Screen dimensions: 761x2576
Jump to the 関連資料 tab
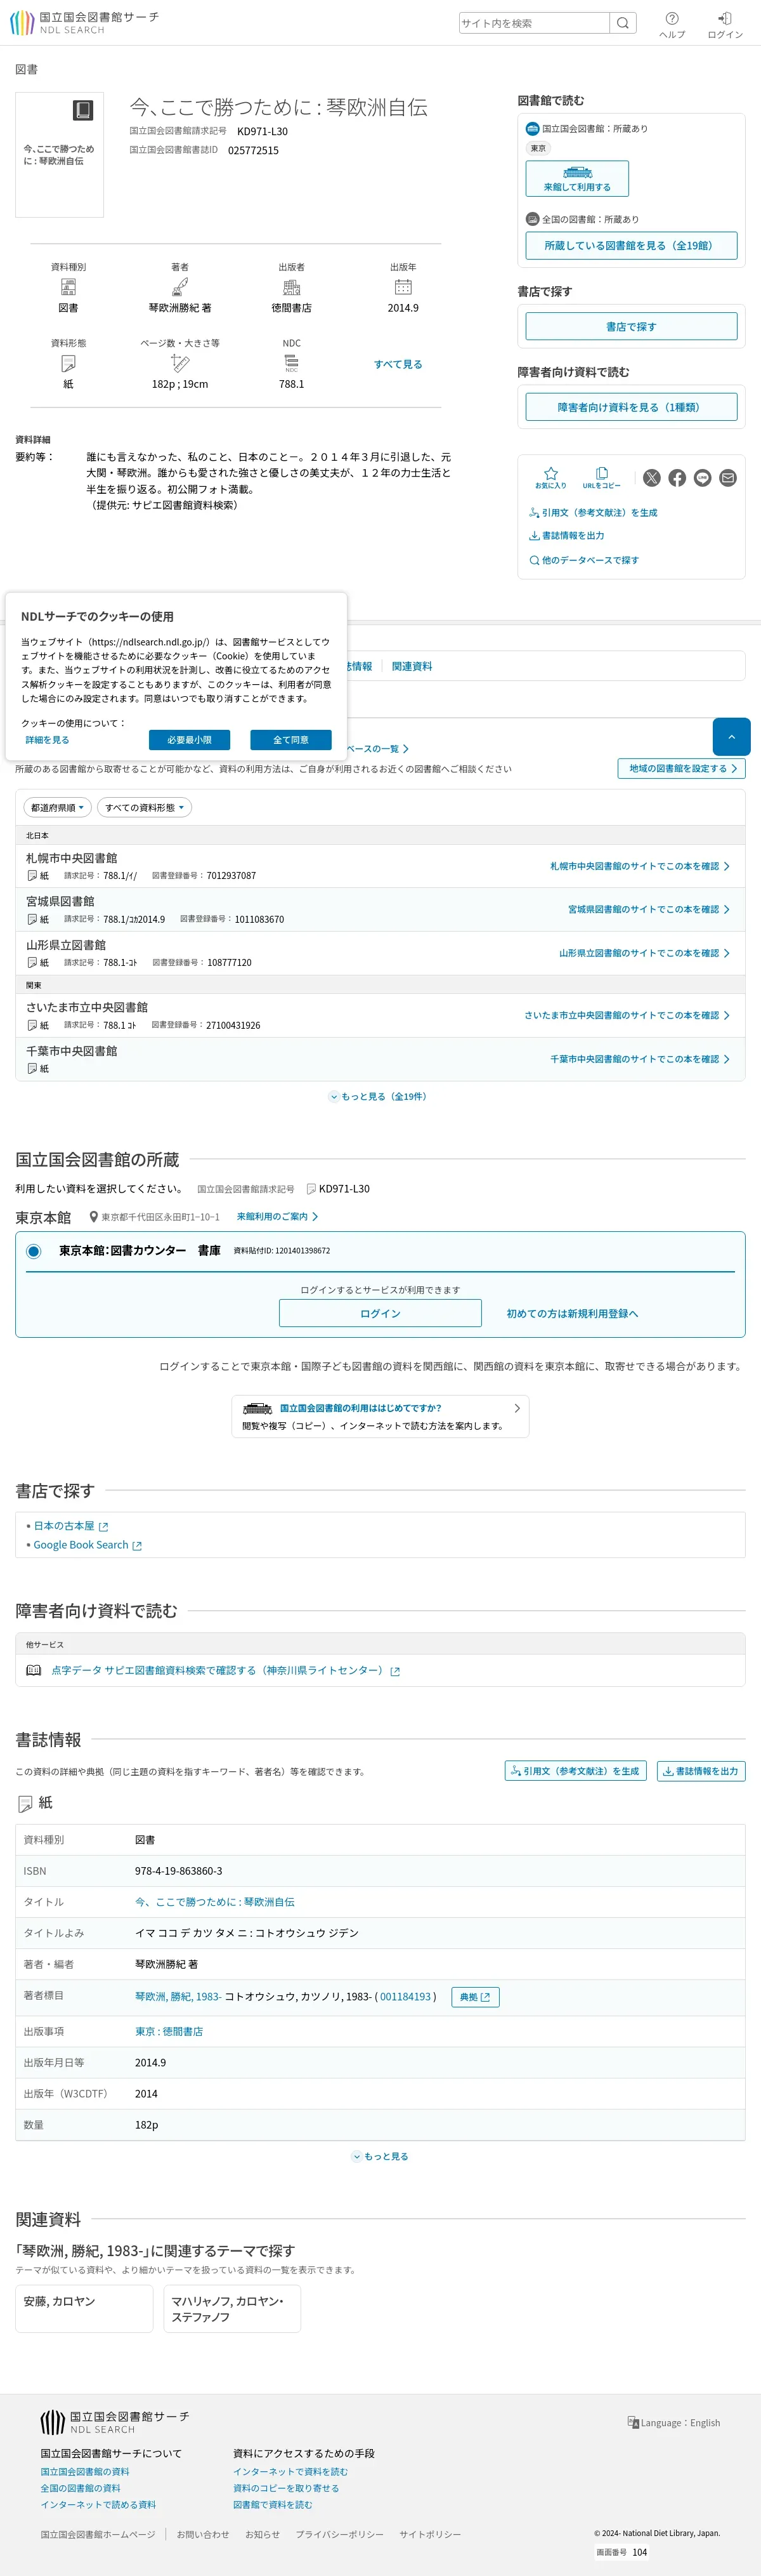(412, 666)
